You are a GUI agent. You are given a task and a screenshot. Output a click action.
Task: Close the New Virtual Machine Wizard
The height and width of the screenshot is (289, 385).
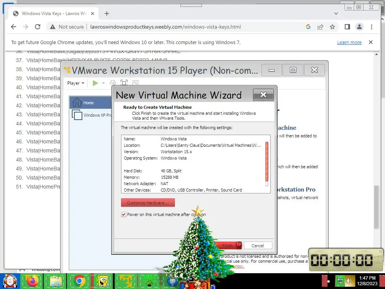263,95
